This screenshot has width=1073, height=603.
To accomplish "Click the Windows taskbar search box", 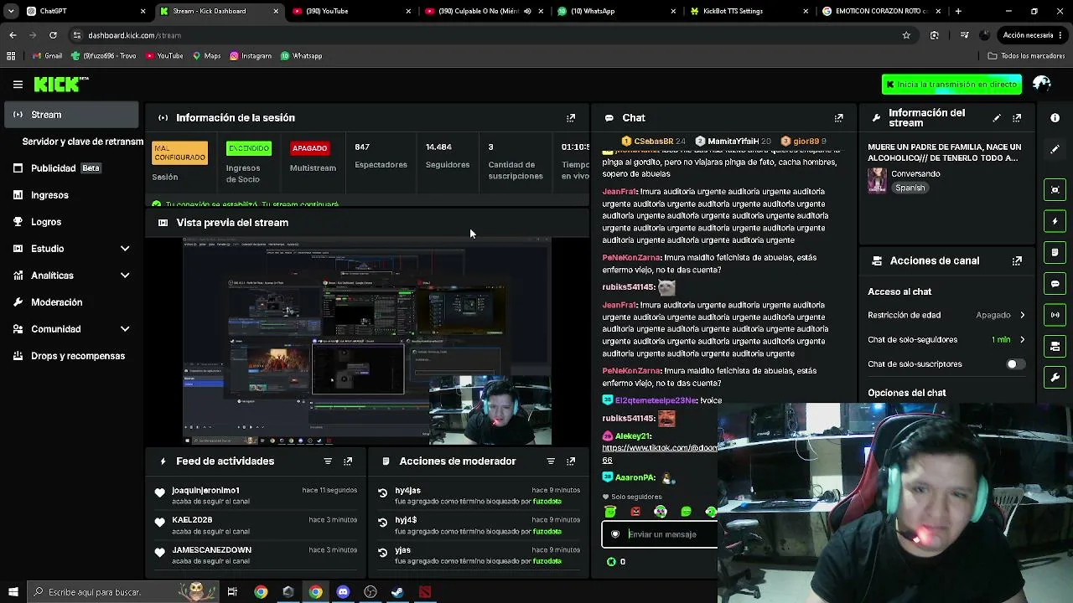I will [122, 592].
